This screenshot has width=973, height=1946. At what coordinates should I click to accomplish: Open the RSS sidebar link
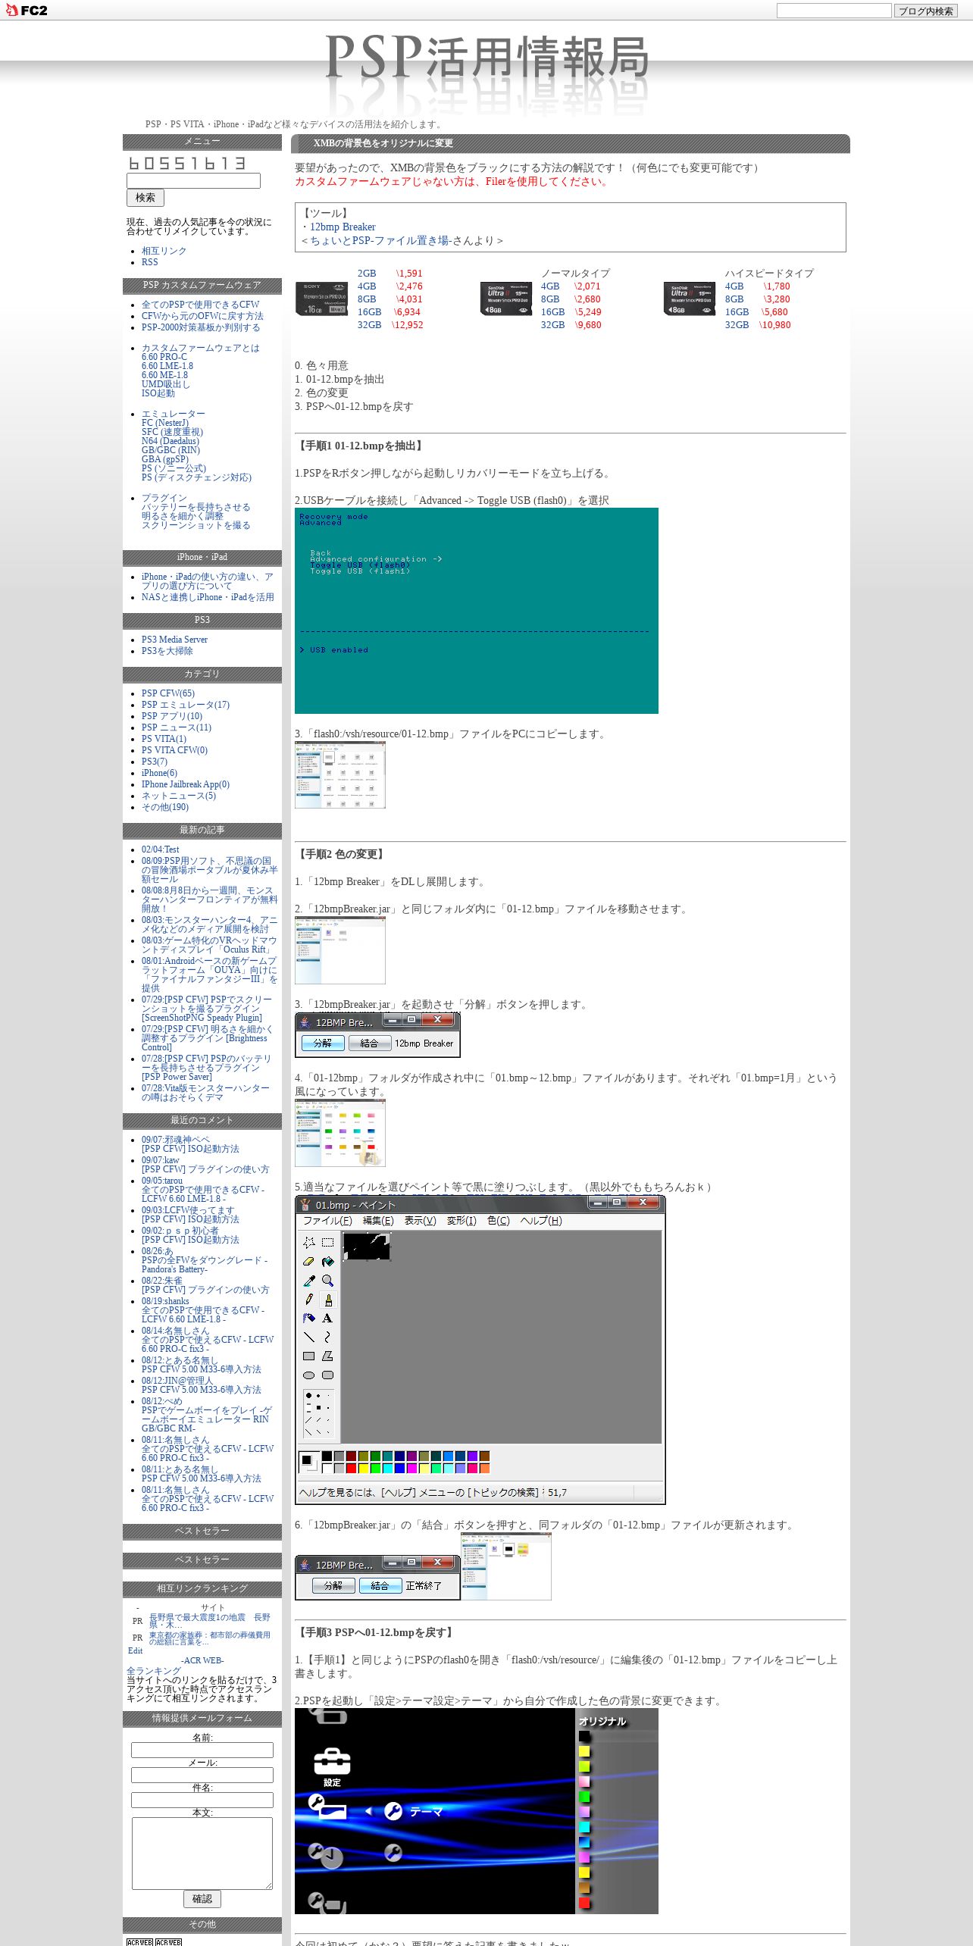(x=150, y=262)
